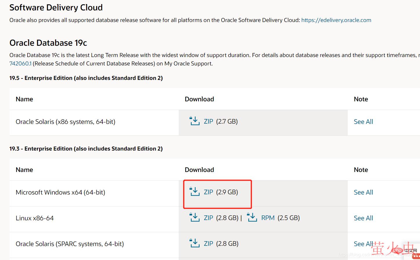Open See All for Oracle Solaris x86
The image size is (420, 260).
coord(363,122)
